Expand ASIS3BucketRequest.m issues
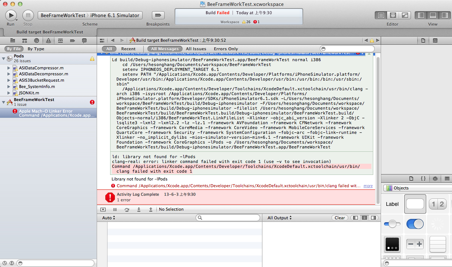452x267 pixels. point(9,80)
